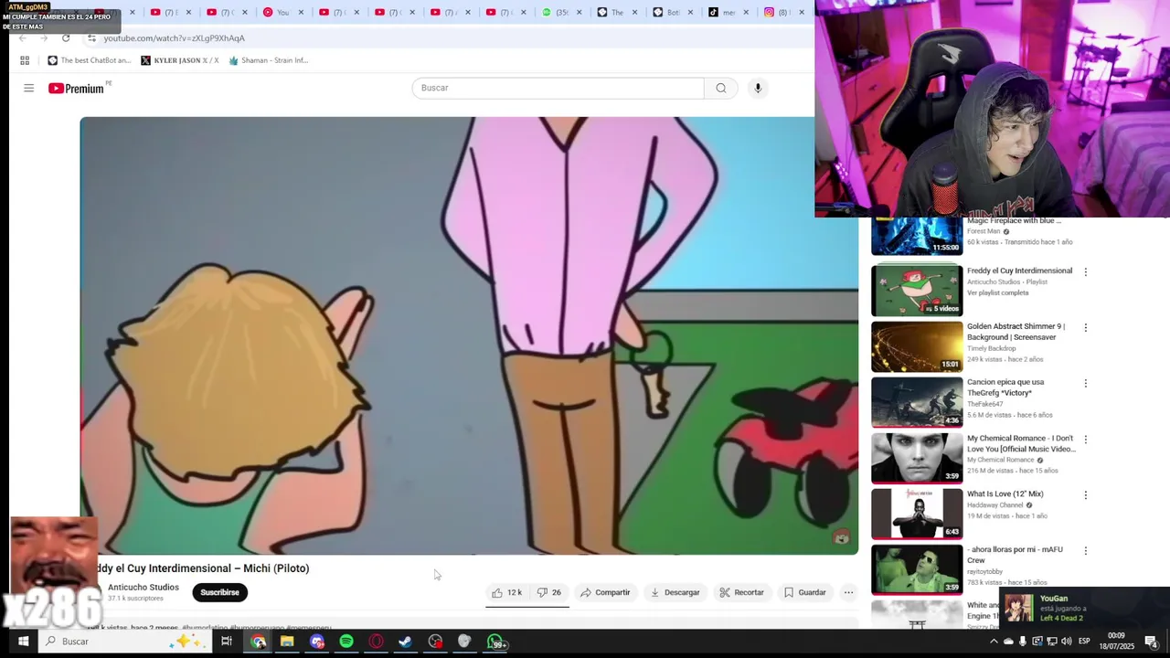Open site information icon beside the URL

[91, 38]
